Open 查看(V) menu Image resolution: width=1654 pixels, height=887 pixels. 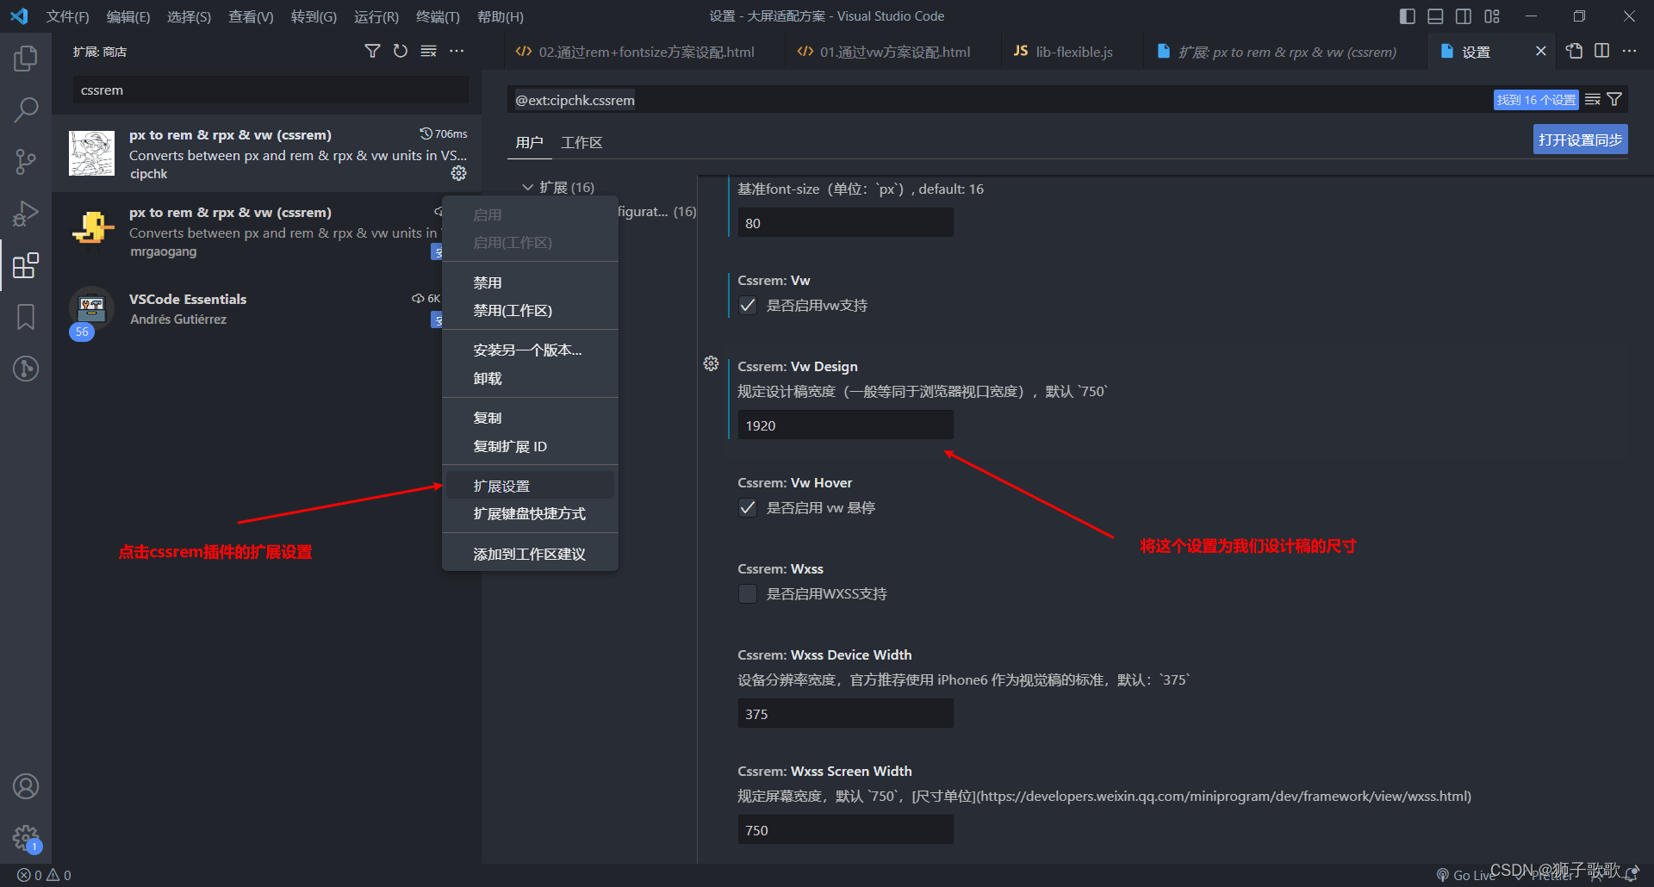(251, 16)
